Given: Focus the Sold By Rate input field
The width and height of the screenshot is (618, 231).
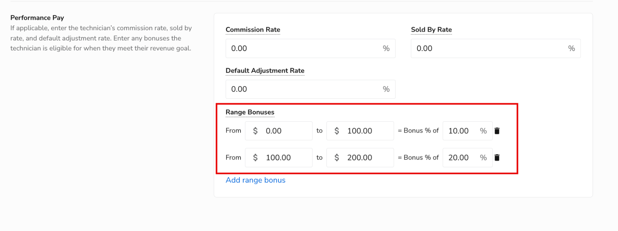Looking at the screenshot, I should click(496, 48).
